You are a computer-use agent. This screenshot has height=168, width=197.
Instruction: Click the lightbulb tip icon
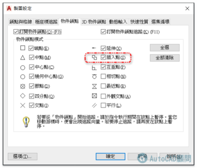pos(26,122)
